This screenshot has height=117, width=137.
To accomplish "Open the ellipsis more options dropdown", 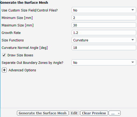I will [114, 113].
